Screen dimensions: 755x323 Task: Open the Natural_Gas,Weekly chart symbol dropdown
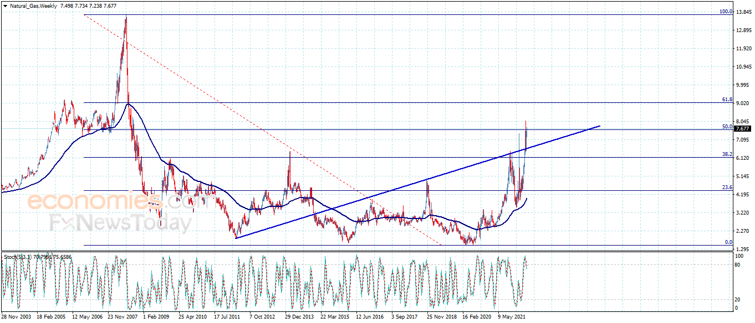coord(6,4)
